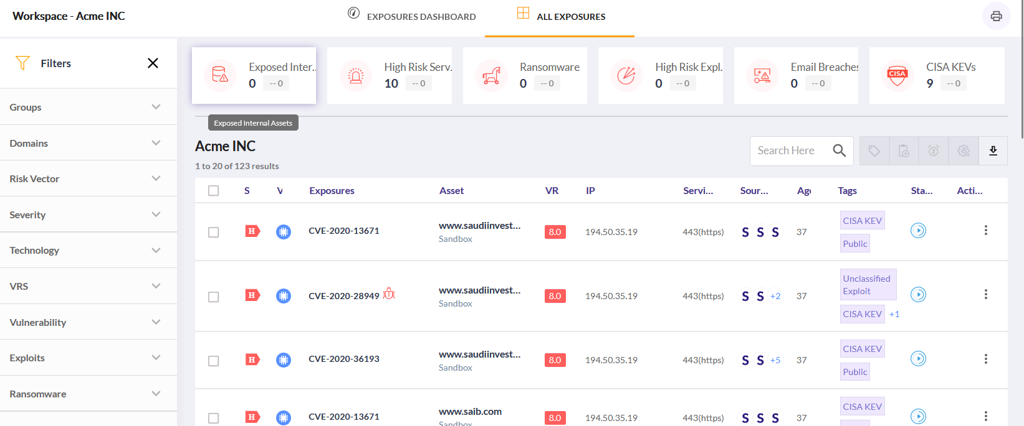Click 8.0 VR score on CVE-2020-36193 row
This screenshot has height=426, width=1024.
click(x=555, y=360)
